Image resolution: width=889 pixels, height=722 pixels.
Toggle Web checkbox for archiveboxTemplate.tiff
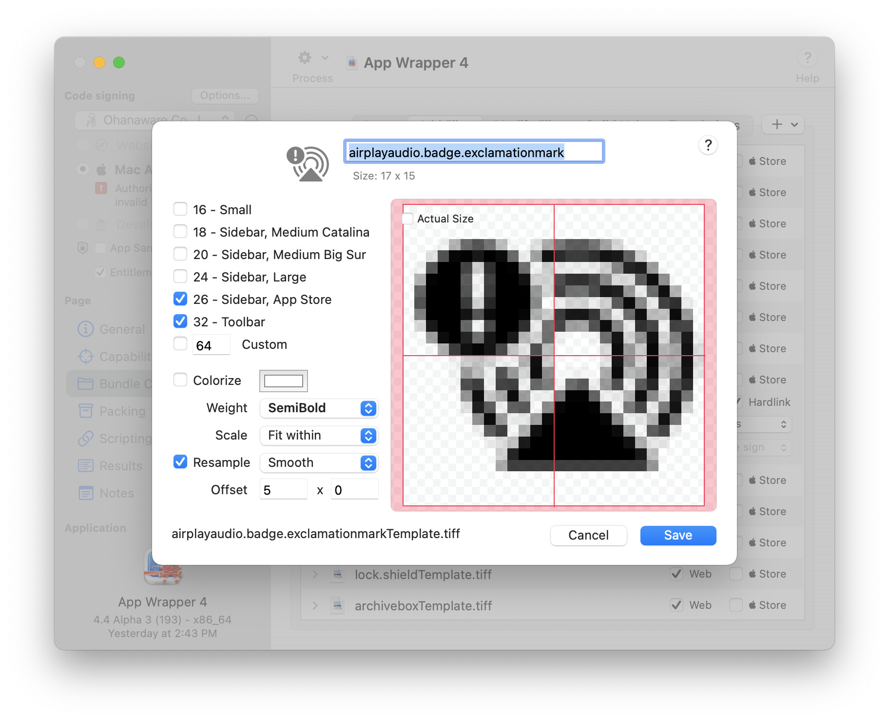coord(676,605)
